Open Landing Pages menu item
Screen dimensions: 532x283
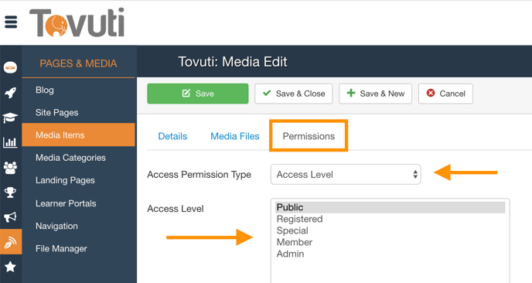click(x=65, y=180)
